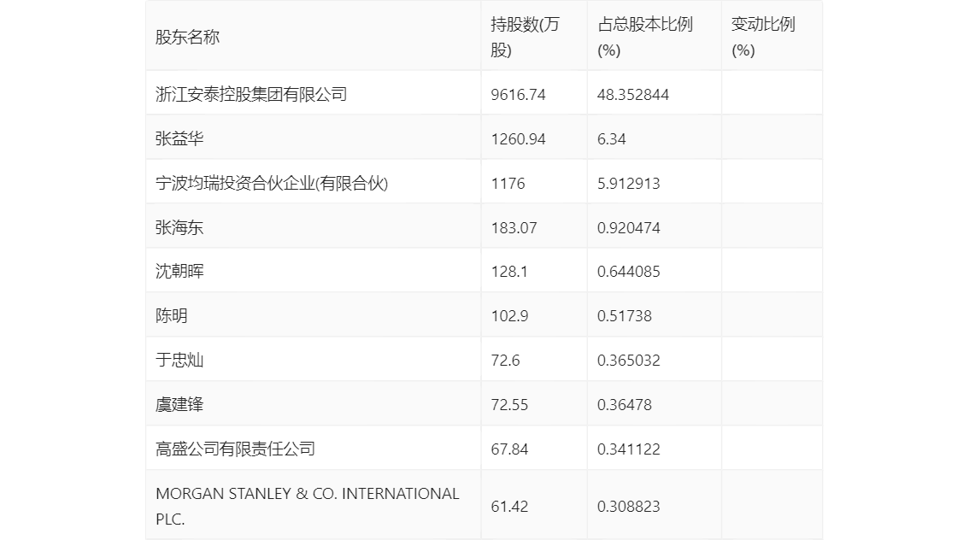Select shareholder MORGAN STANLEY & CO. INTERNATIONAL PLC.
Image resolution: width=969 pixels, height=540 pixels.
[307, 507]
